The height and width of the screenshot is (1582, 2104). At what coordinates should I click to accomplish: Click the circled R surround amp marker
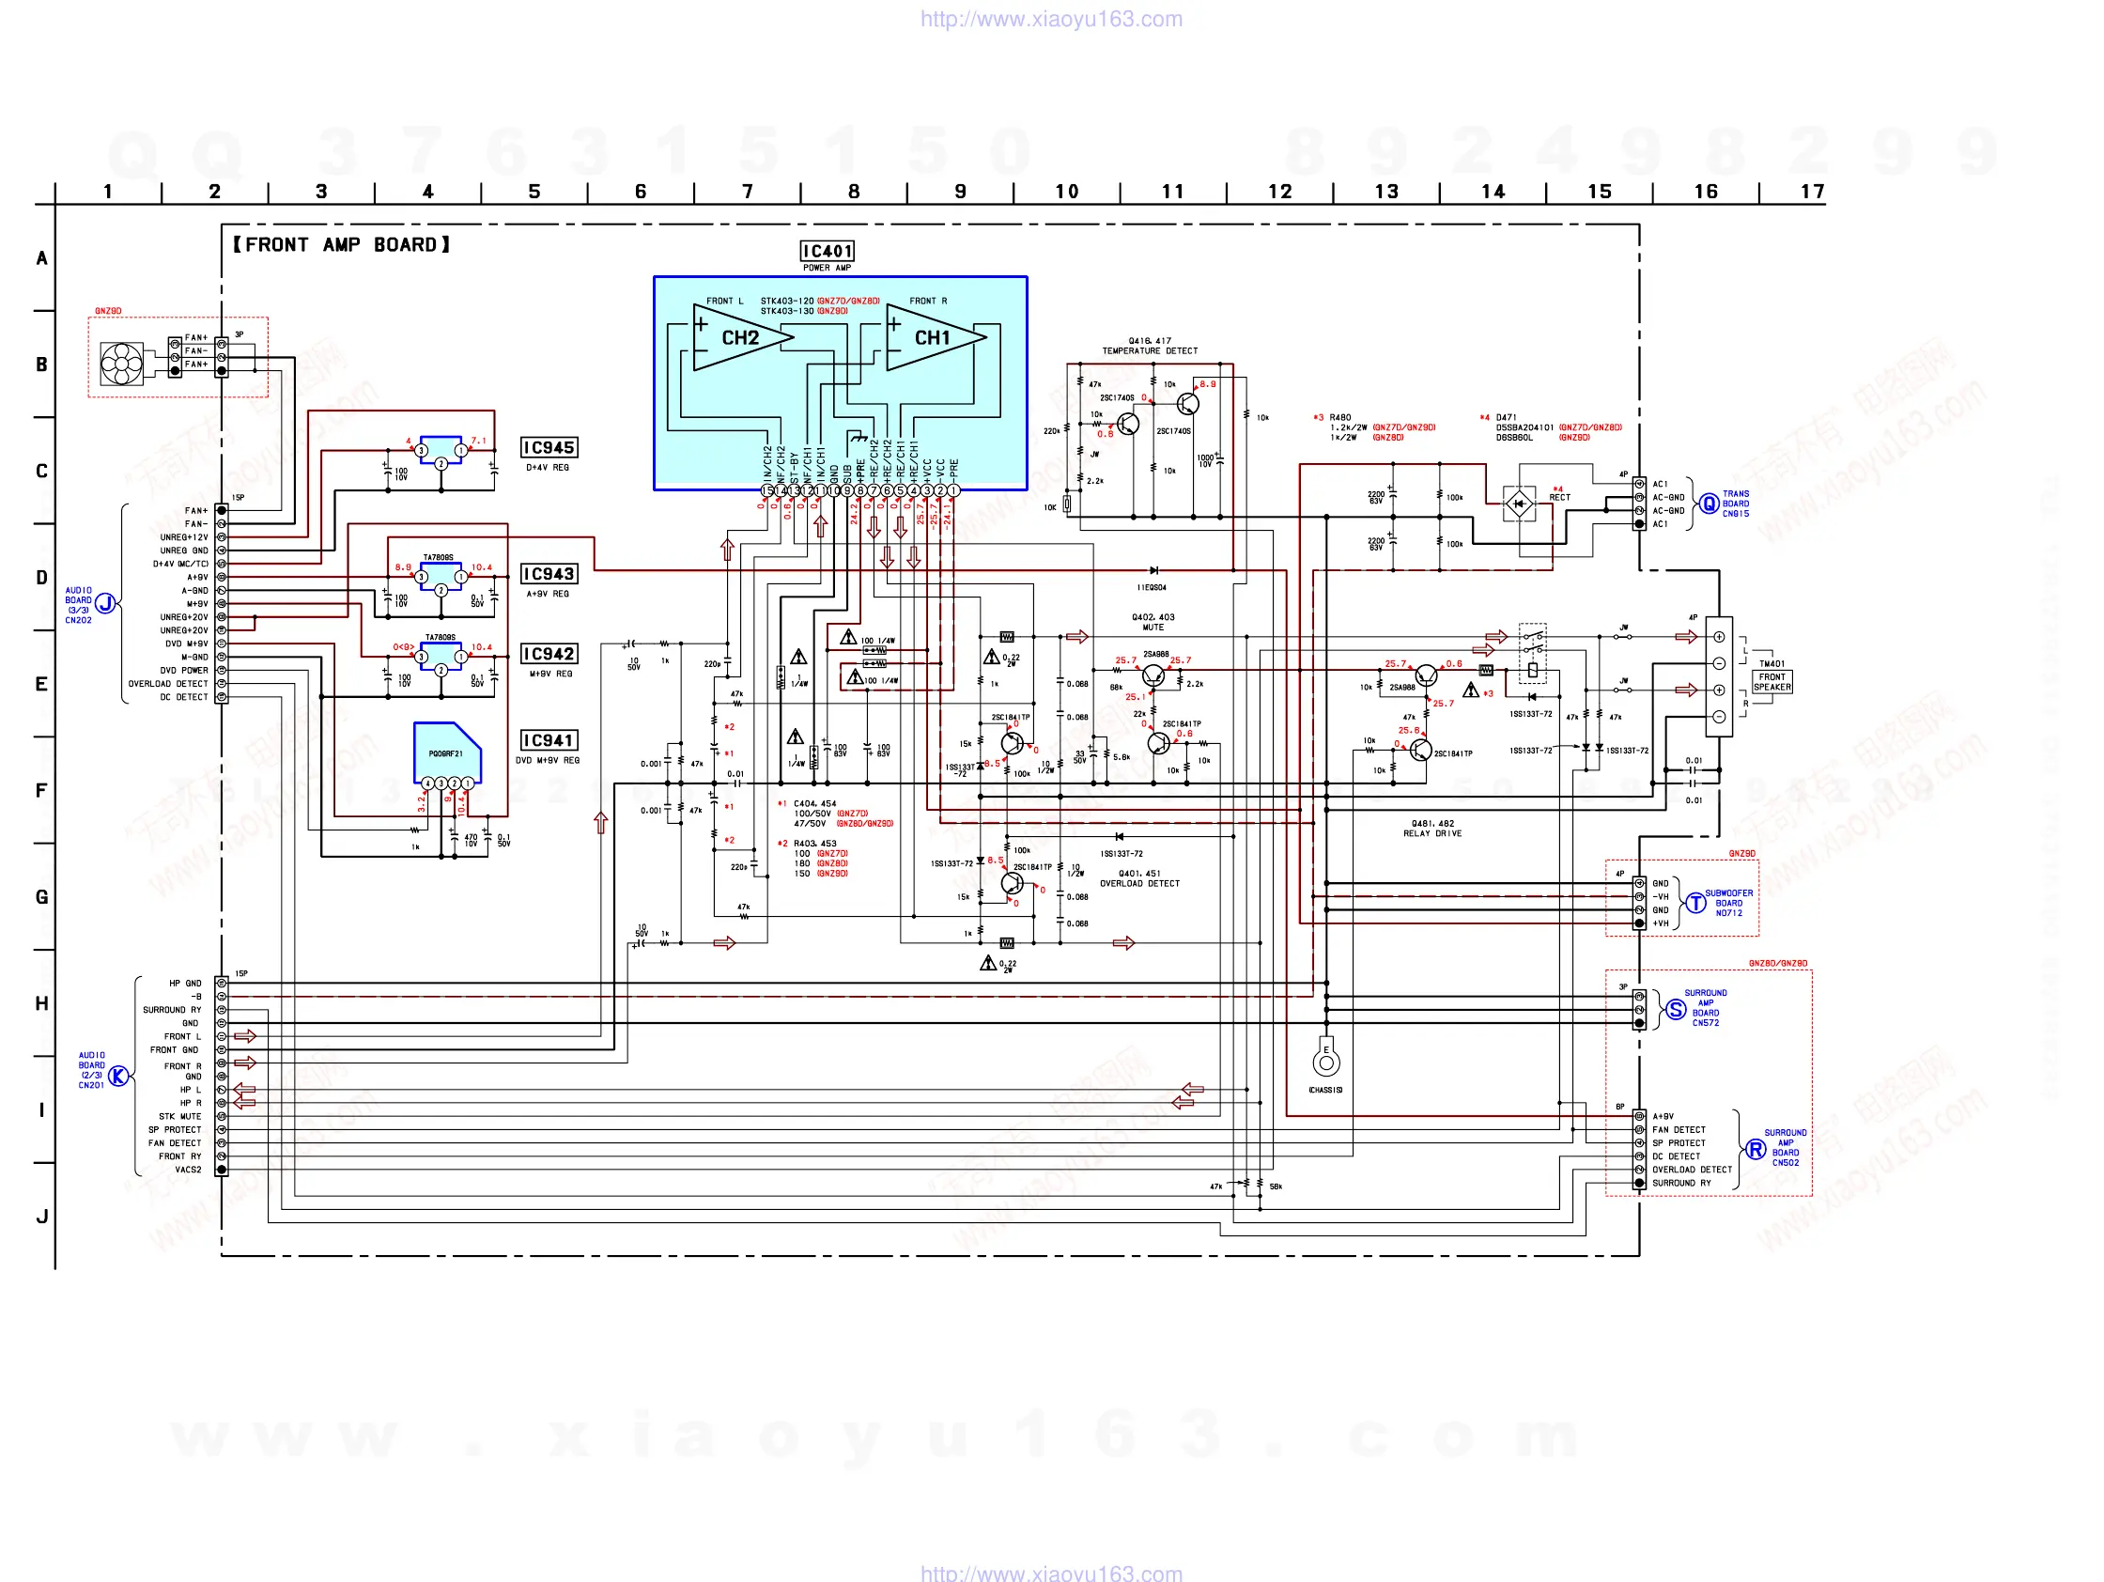tap(1756, 1149)
